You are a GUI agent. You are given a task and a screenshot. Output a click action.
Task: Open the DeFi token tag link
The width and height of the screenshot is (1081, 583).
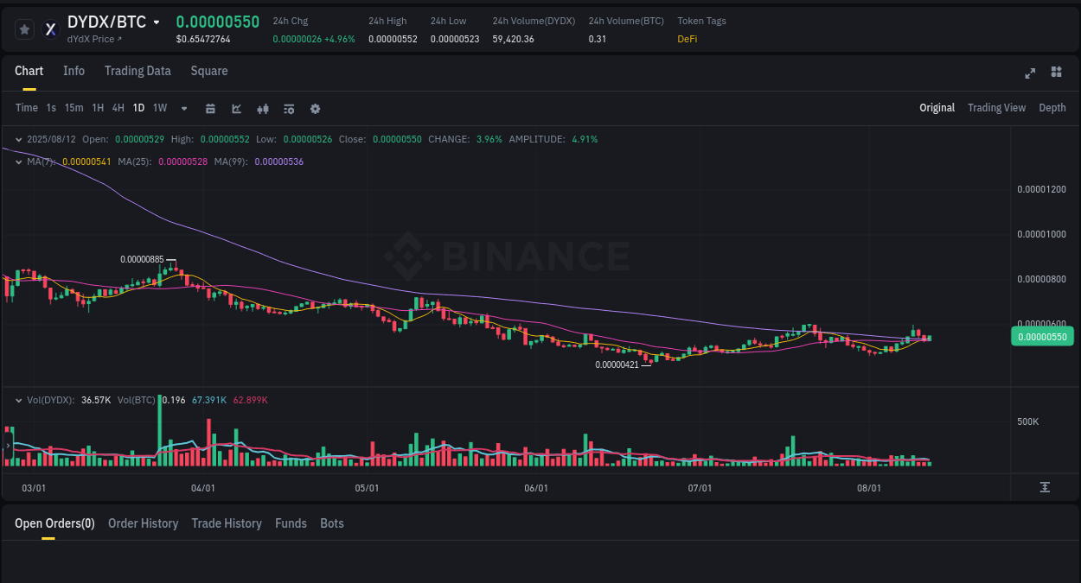coord(687,39)
